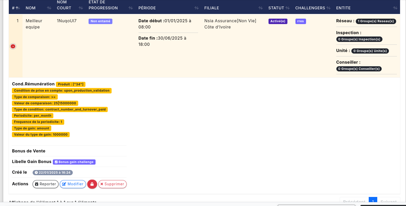
Task: Sort by the NOM column arrows
Action: 49,8
